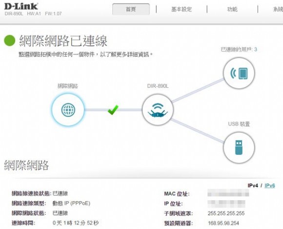Open the USB device icon

click(239, 147)
